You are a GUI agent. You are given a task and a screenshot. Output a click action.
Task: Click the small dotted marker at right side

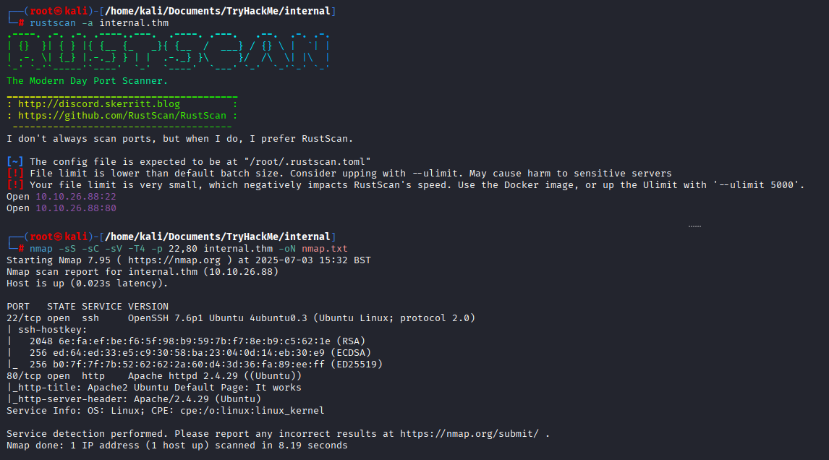pos(694,226)
